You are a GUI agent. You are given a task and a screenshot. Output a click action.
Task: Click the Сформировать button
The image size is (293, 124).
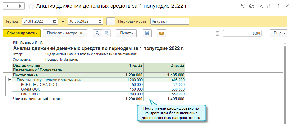22,33
